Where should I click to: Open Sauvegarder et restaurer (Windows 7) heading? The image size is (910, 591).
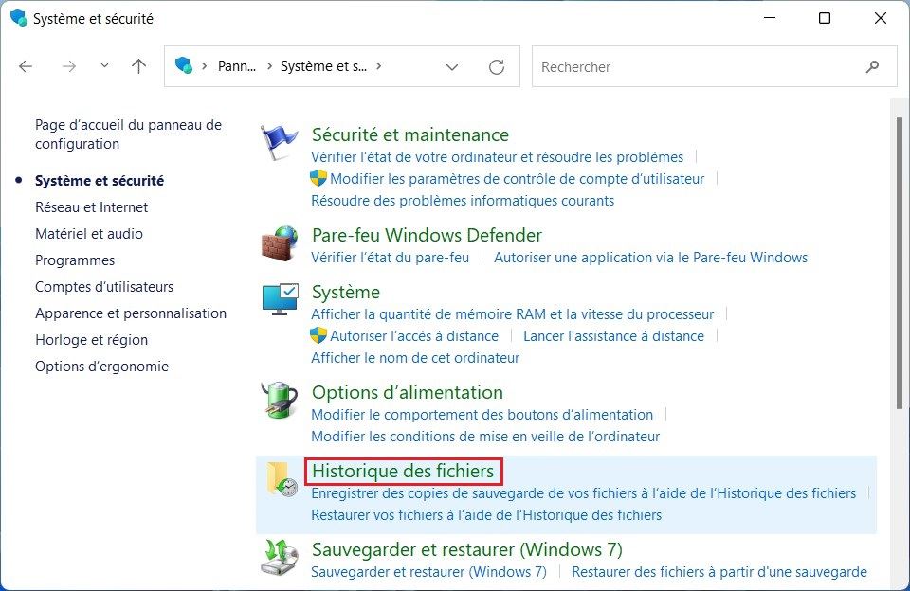click(467, 549)
